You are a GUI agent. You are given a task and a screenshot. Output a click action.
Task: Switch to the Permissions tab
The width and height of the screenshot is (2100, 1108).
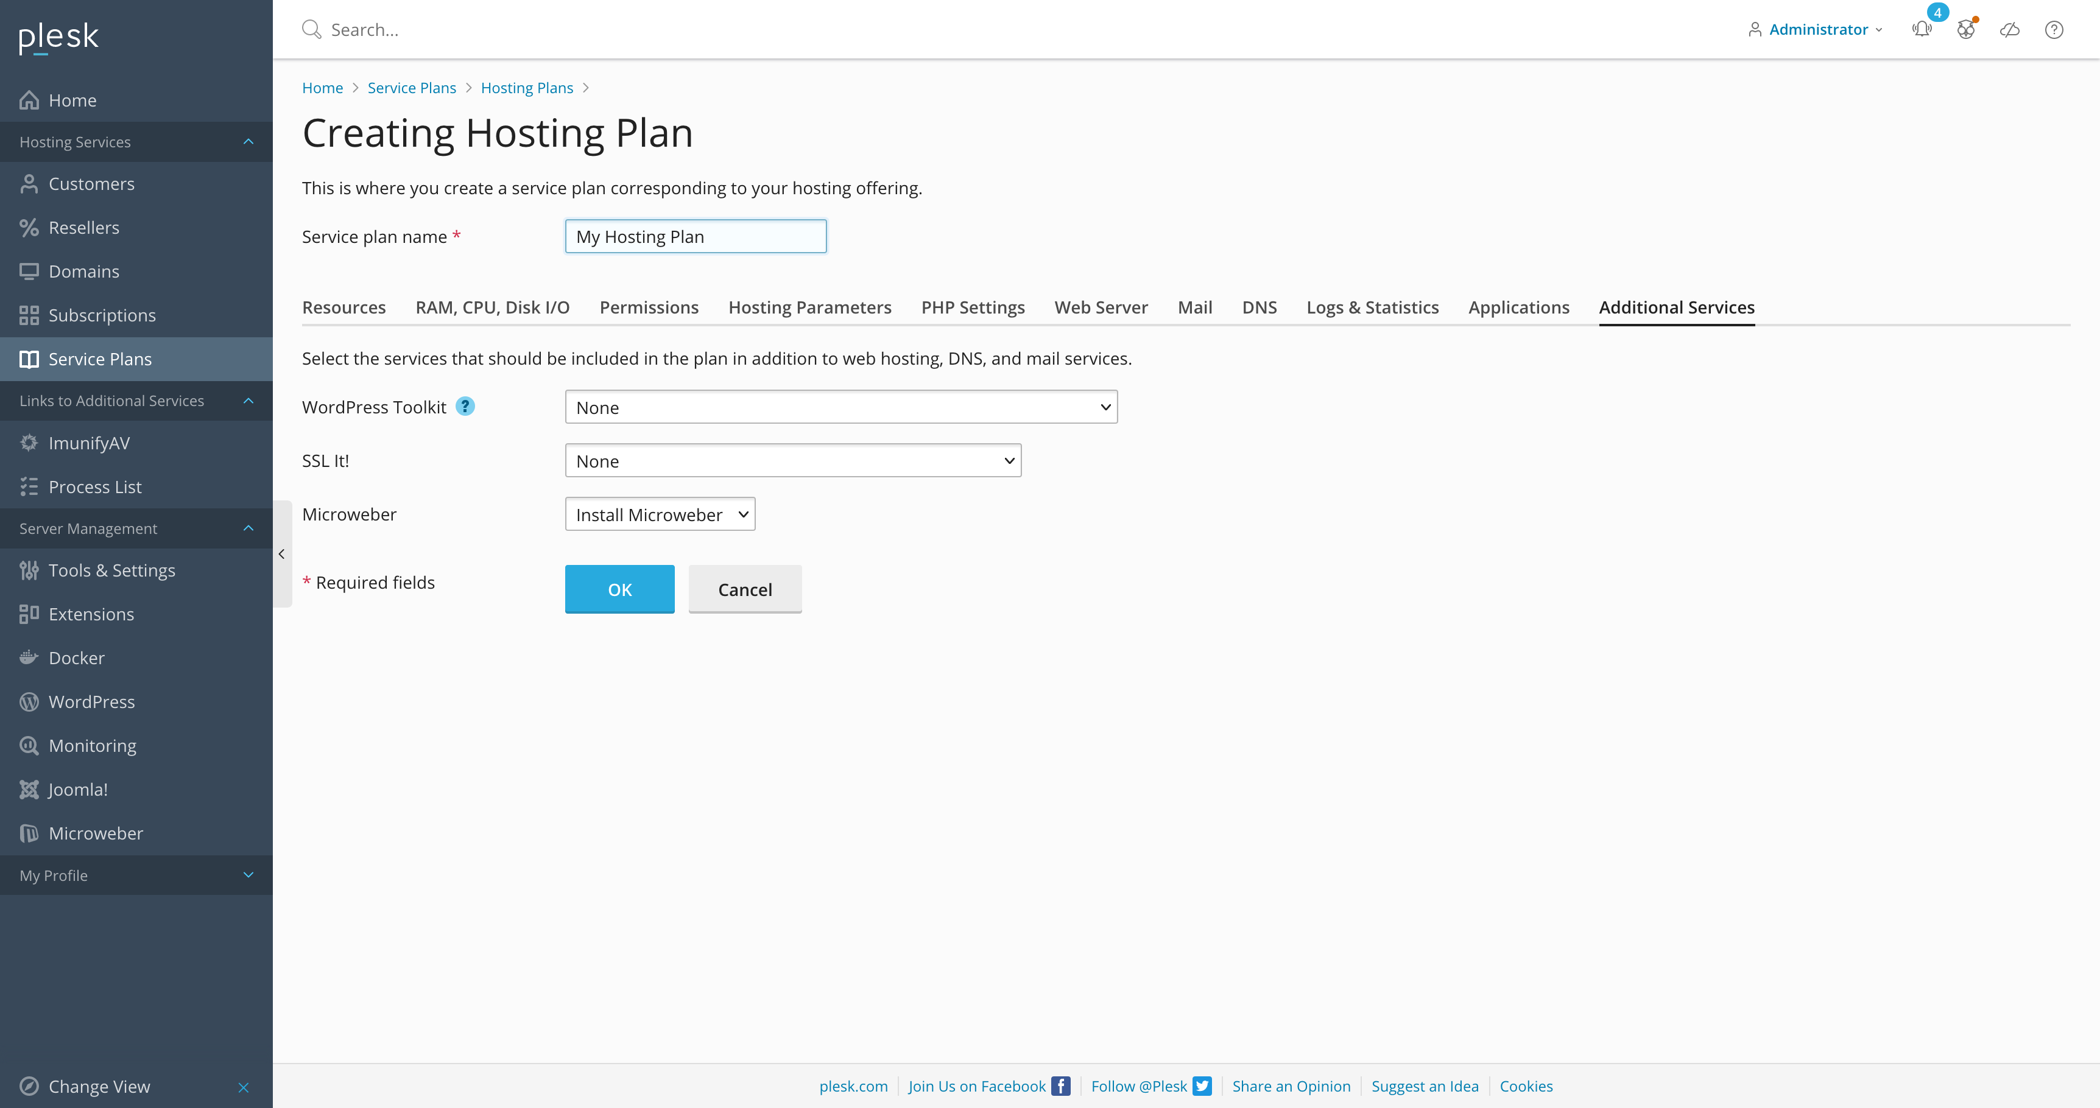649,307
